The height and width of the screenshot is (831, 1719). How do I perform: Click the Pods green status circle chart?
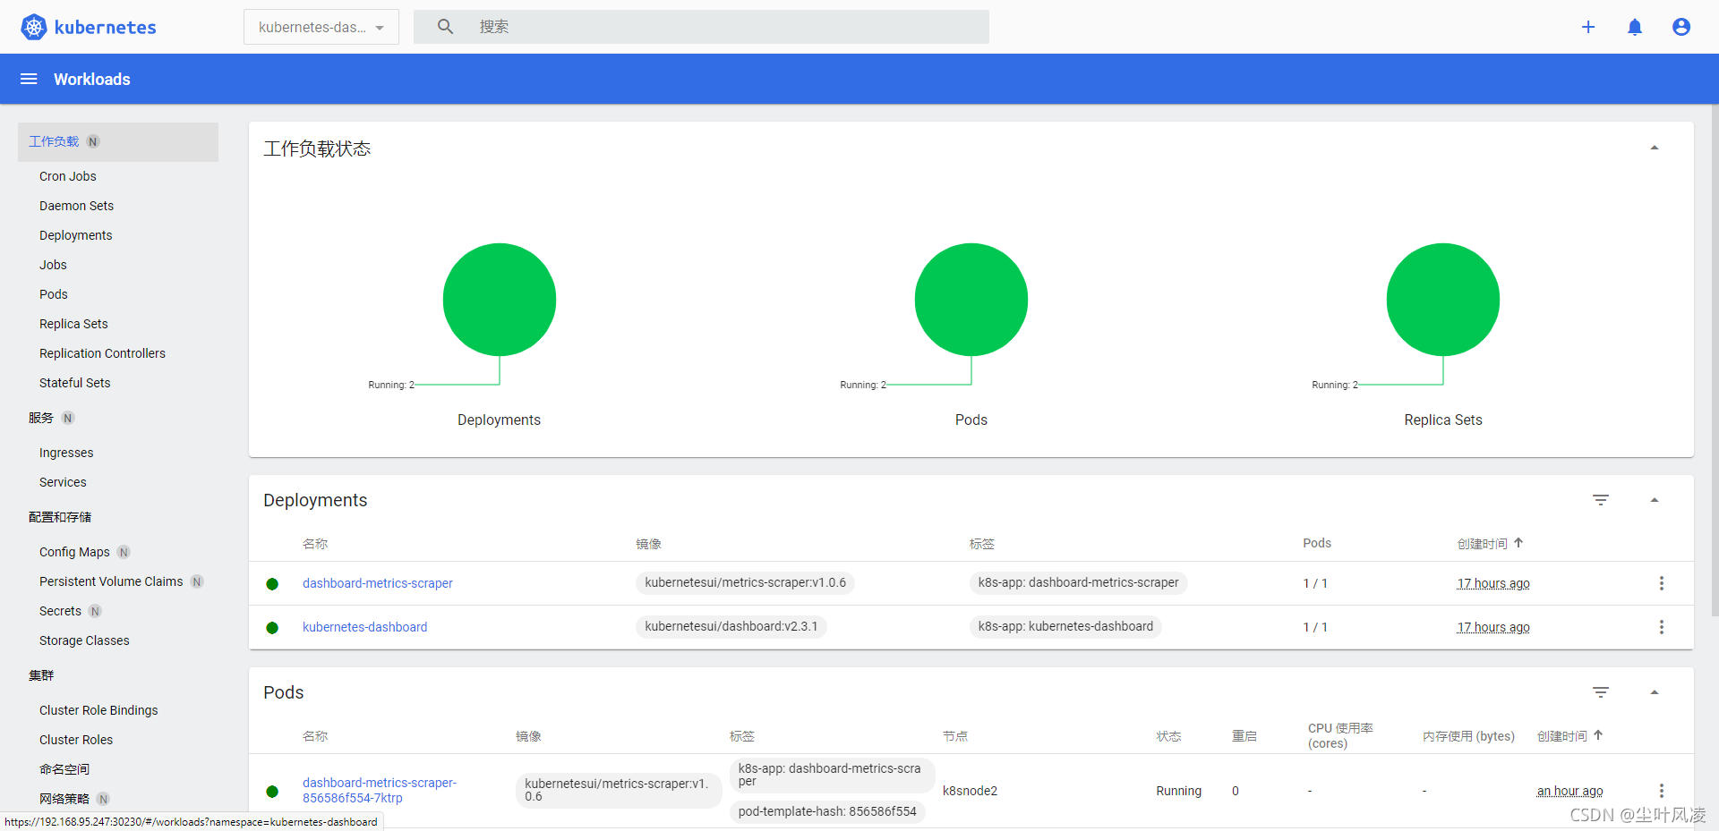point(971,300)
